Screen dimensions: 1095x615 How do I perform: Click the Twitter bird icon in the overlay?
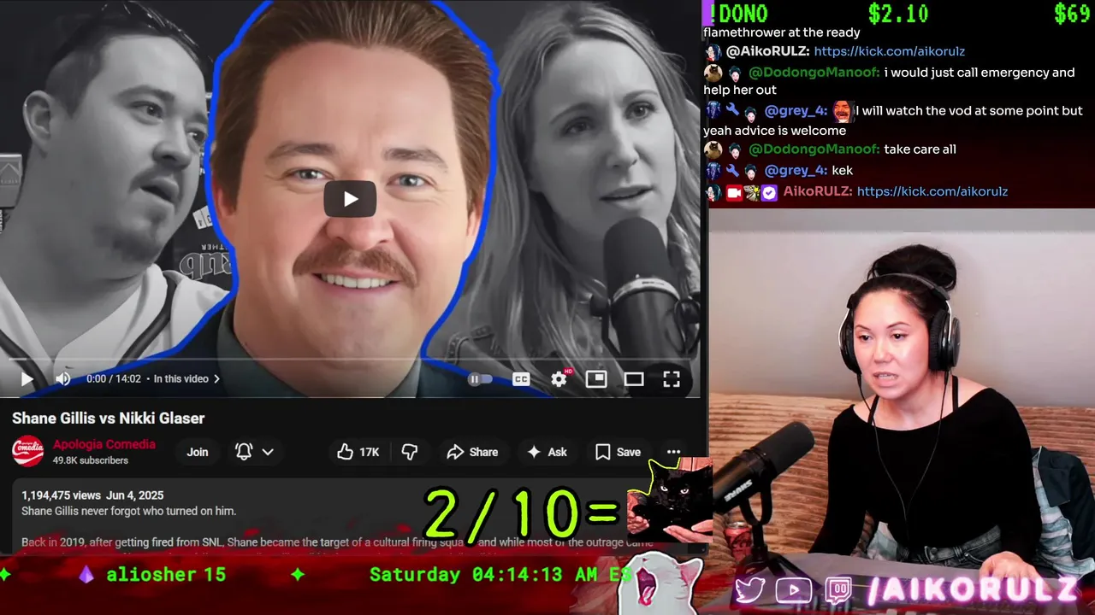pos(750,589)
